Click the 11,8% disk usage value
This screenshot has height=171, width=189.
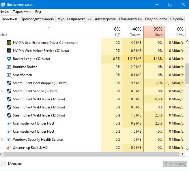[x=158, y=59]
